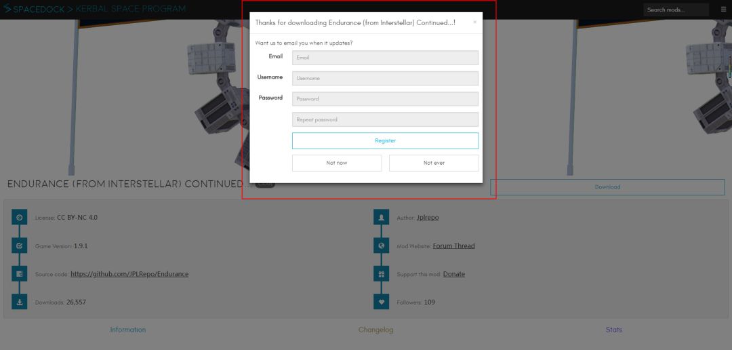Choose the Not ever button
The width and height of the screenshot is (732, 350).
(434, 163)
